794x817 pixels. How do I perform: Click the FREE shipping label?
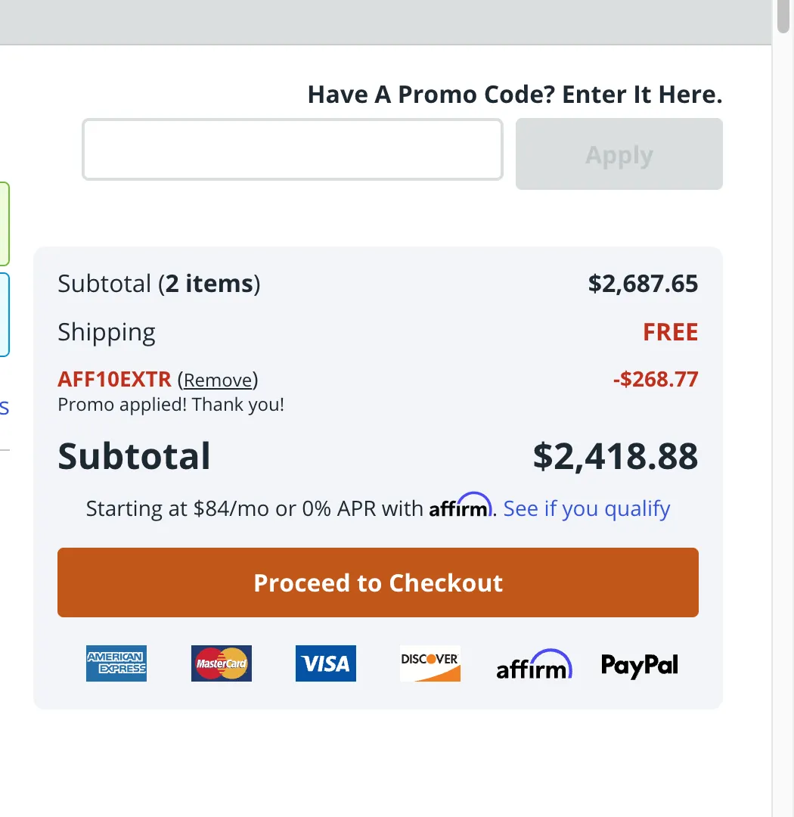click(671, 331)
